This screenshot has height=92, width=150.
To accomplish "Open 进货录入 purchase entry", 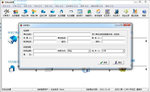I will click(x=80, y=13).
